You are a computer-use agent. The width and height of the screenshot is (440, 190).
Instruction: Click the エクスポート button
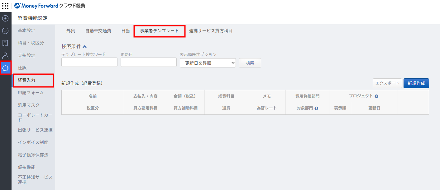pyautogui.click(x=387, y=83)
